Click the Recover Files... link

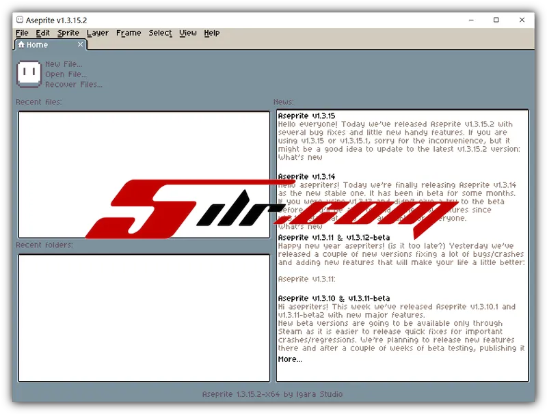click(x=74, y=84)
